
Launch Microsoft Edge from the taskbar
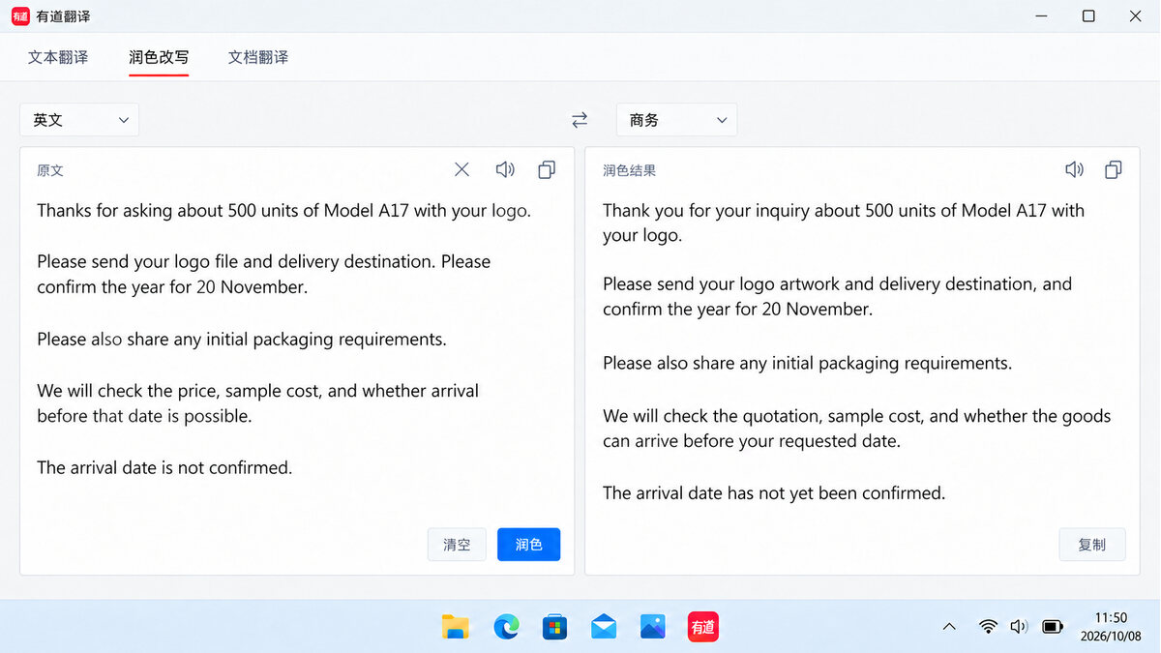[506, 627]
